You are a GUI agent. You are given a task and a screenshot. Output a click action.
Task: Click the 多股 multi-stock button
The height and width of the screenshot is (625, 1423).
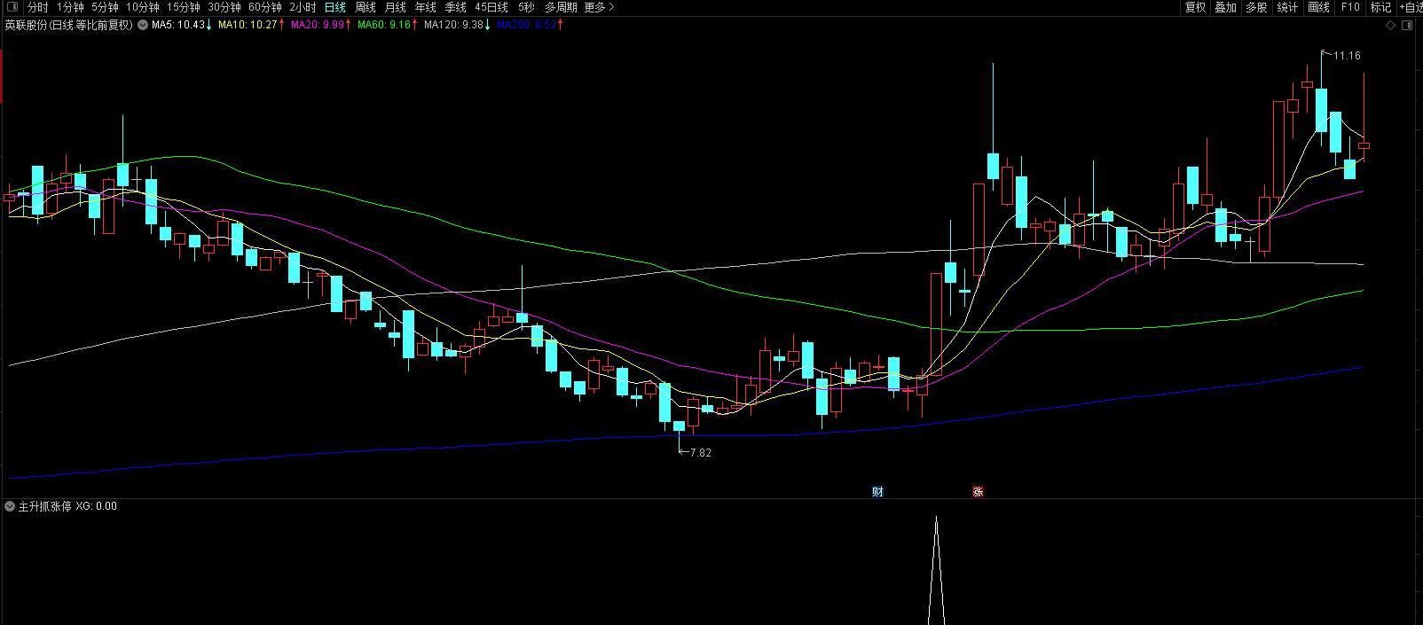tap(1256, 7)
